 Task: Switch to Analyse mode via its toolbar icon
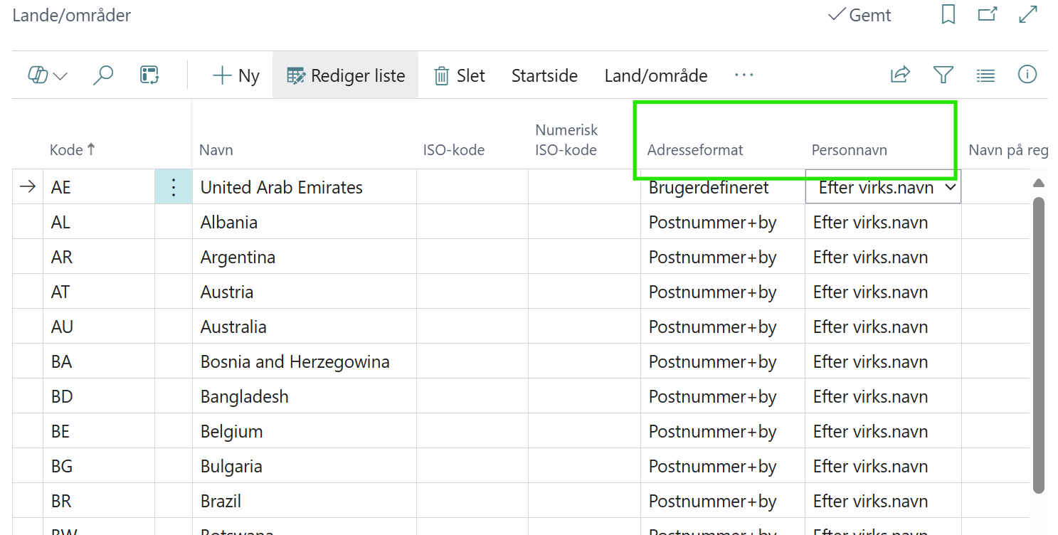click(149, 74)
